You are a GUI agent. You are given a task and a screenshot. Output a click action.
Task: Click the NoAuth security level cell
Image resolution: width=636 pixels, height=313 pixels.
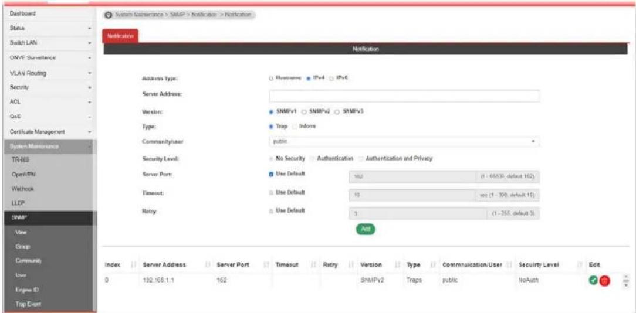[527, 280]
